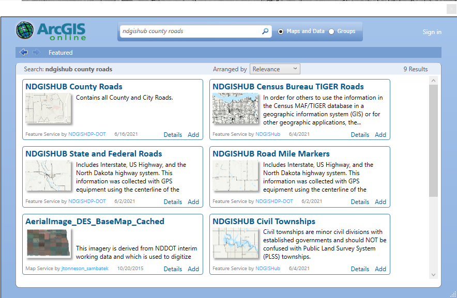Screen dimensions: 457x298
Task: Click the Road Mile Markers thumbnail
Action: coord(235,176)
